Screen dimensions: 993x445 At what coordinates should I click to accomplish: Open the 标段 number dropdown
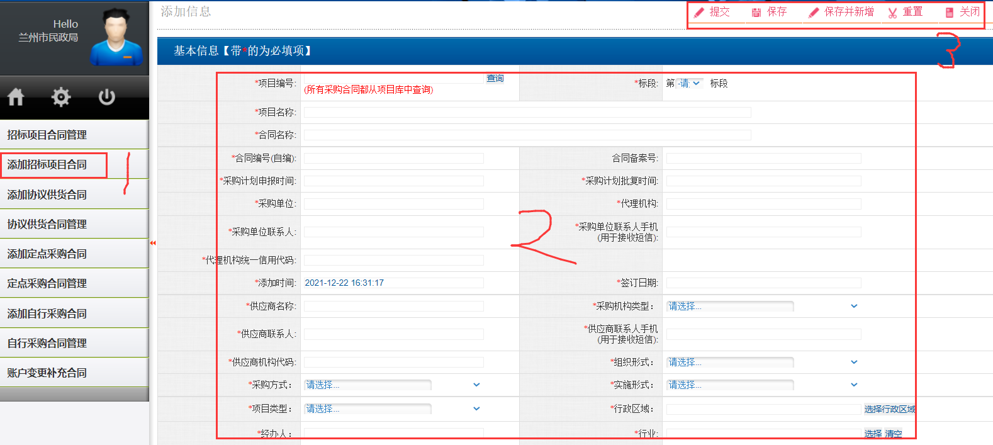(690, 83)
